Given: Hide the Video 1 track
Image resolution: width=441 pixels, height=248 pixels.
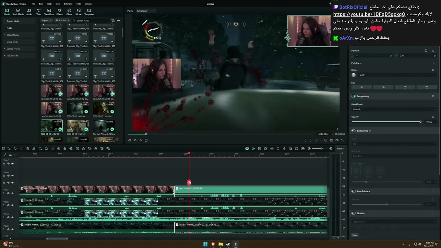Looking at the screenshot, I should coord(12,229).
